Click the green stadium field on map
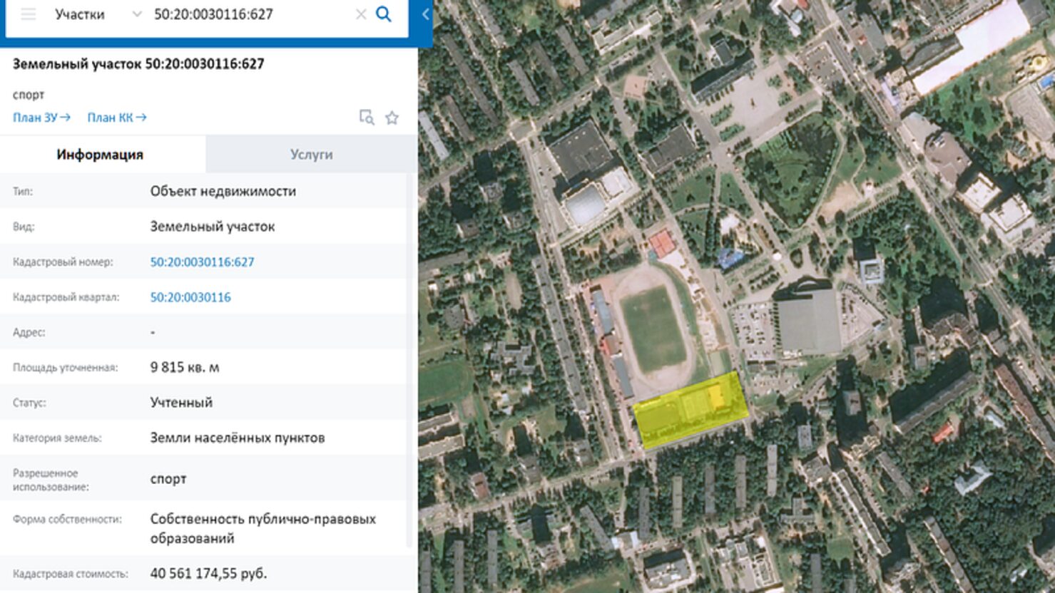This screenshot has width=1055, height=593. (x=652, y=329)
